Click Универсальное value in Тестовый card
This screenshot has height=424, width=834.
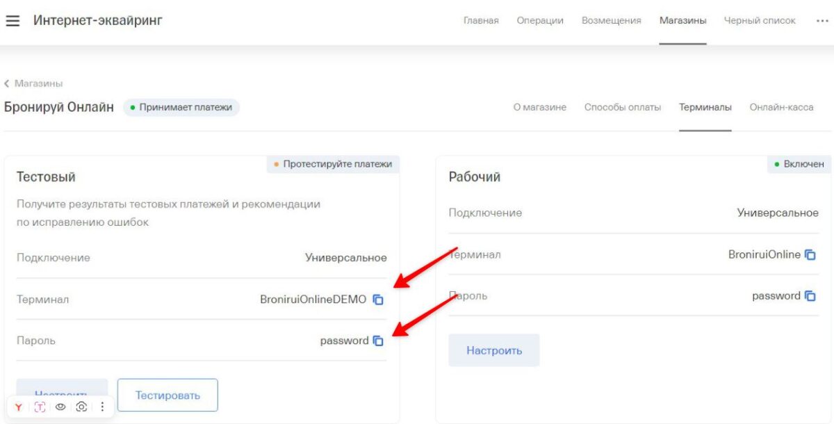pyautogui.click(x=346, y=258)
